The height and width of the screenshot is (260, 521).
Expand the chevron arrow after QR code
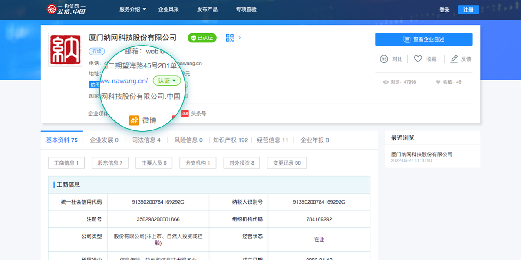pyautogui.click(x=240, y=38)
